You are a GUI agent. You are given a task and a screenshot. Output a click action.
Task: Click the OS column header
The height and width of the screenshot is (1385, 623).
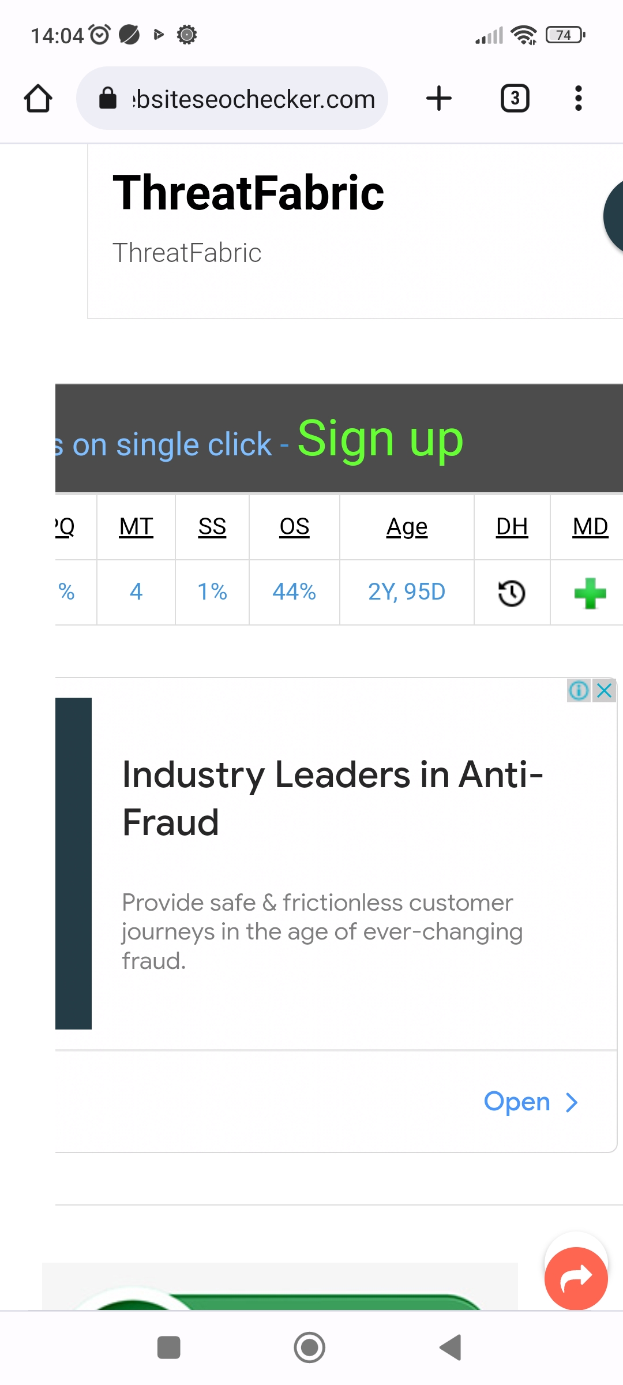(294, 526)
